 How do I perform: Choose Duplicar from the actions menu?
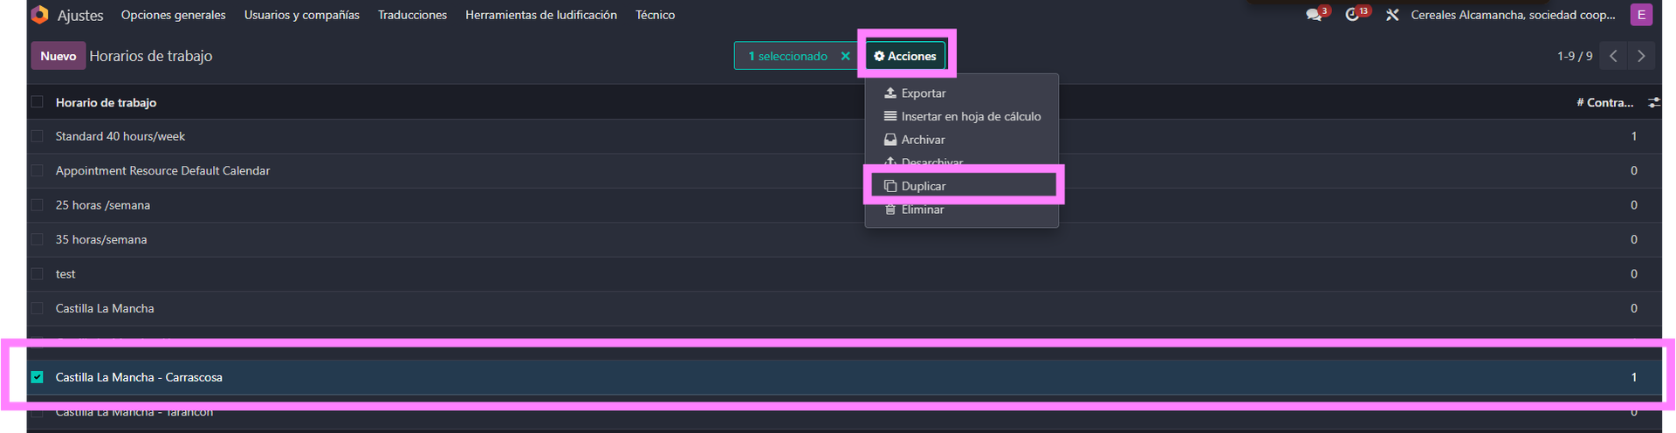click(924, 186)
